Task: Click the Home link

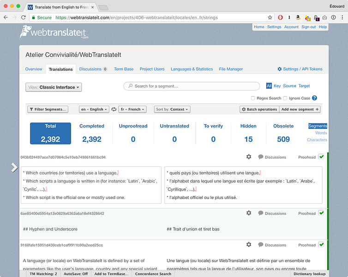Action: pos(259,27)
